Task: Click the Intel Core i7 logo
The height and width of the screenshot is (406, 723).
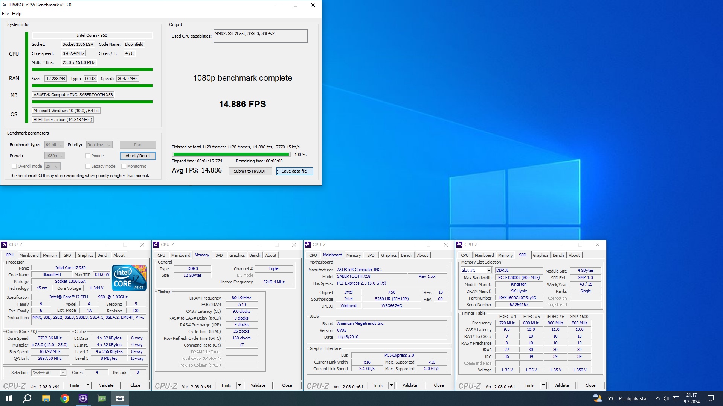Action: (x=130, y=277)
